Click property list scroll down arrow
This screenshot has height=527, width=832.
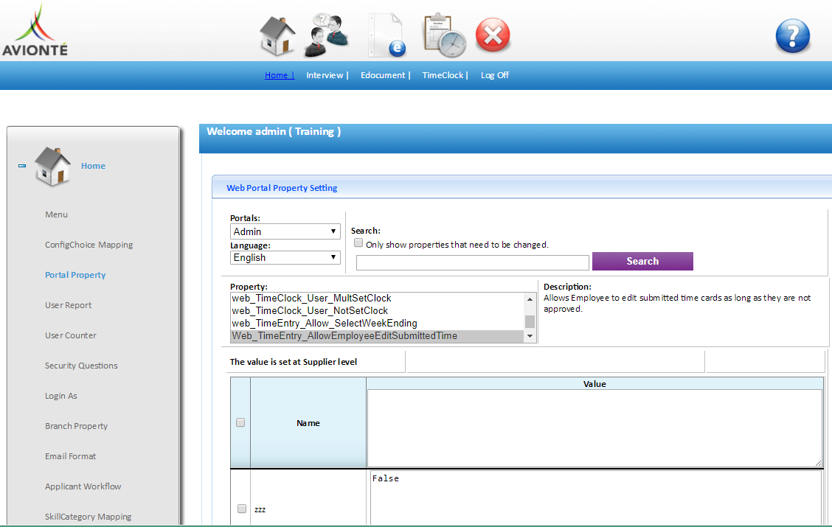530,336
